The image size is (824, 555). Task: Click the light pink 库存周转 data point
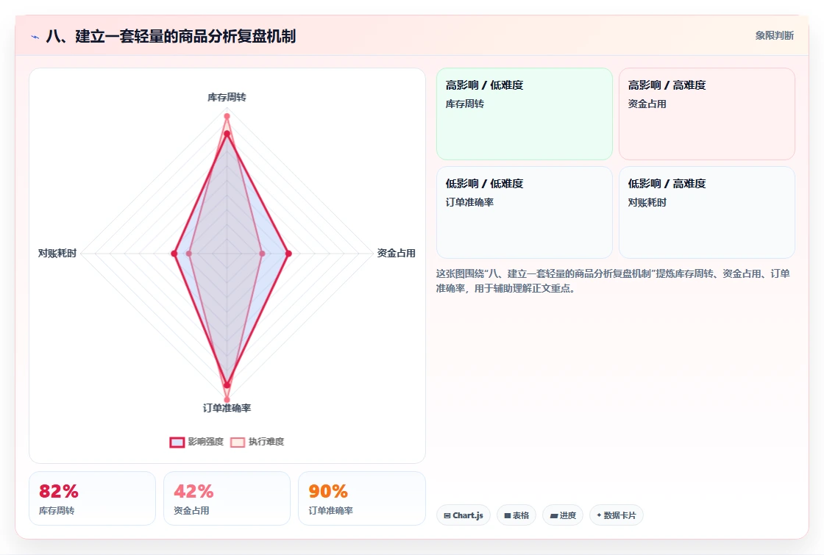pos(227,116)
